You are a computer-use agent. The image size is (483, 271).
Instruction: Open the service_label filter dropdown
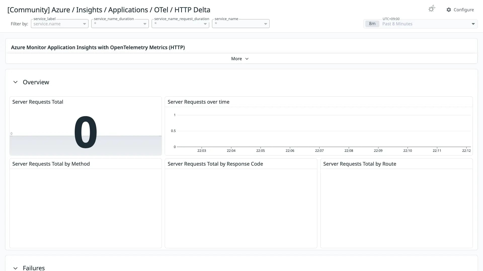coord(60,24)
